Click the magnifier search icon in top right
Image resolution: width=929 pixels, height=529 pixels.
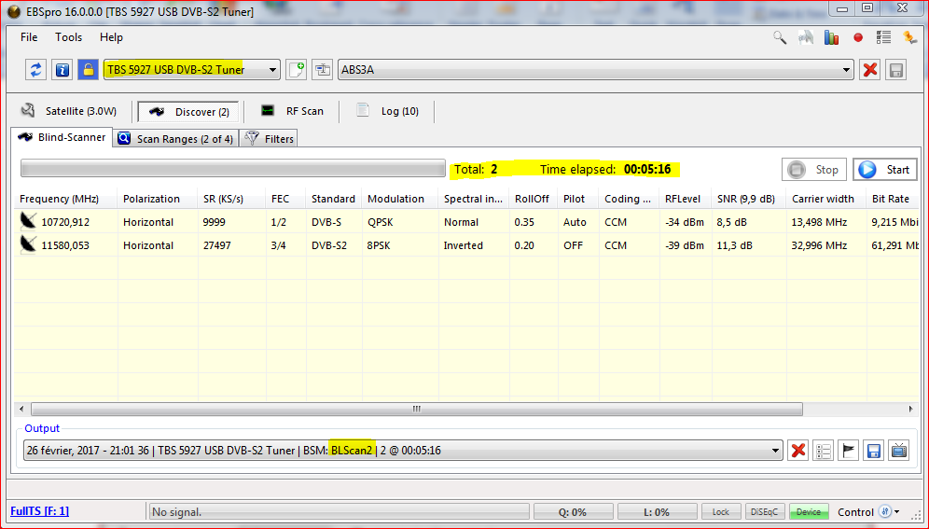point(780,37)
